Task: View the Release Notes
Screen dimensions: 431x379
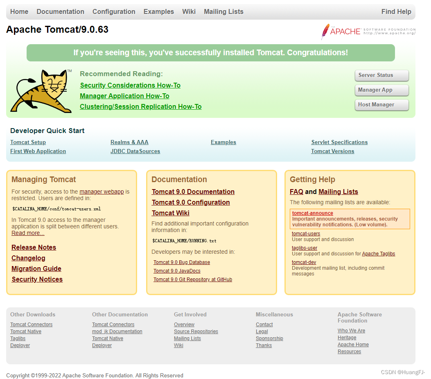Action: pyautogui.click(x=34, y=247)
